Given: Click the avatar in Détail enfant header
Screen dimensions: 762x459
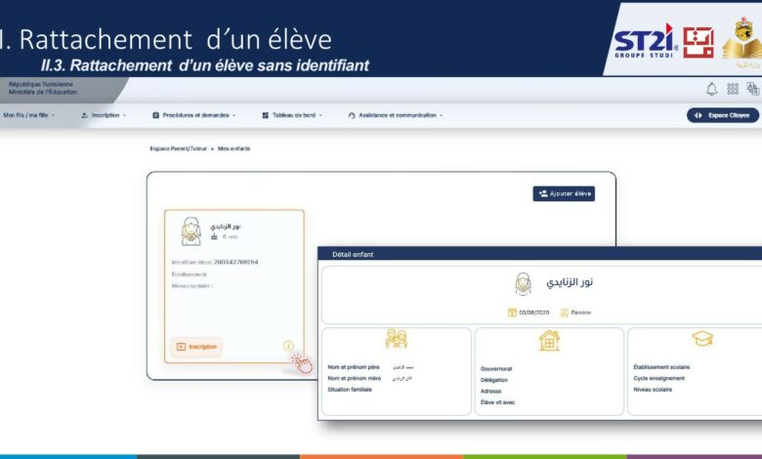Looking at the screenshot, I should coord(523,283).
